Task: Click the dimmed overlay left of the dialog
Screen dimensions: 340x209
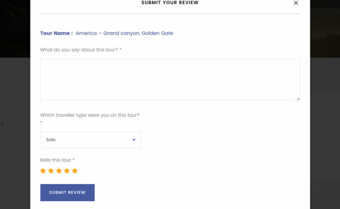Action: click(x=15, y=146)
